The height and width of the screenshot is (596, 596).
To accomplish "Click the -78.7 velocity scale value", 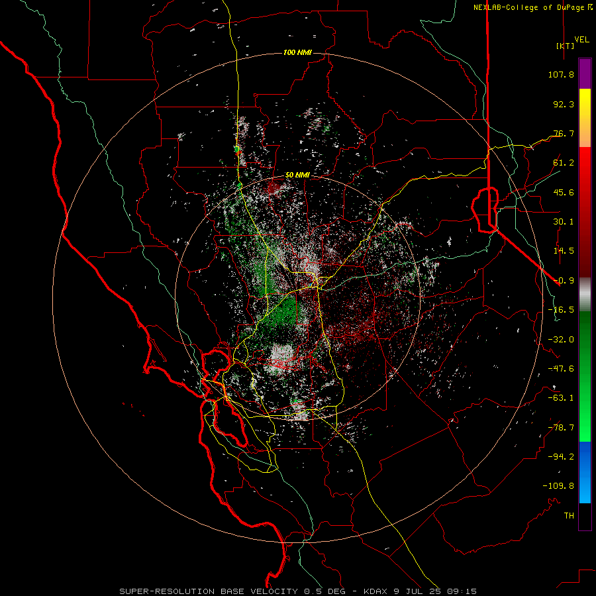I will (x=561, y=428).
